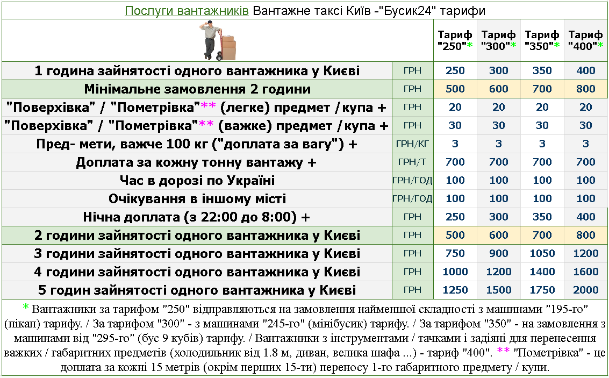Select the Тариф "300" column header
609x378 pixels.
pos(499,40)
